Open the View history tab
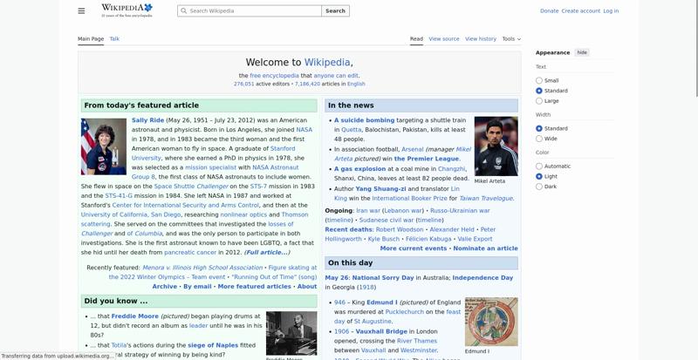Screen dimensions: 698x360 tap(481, 39)
